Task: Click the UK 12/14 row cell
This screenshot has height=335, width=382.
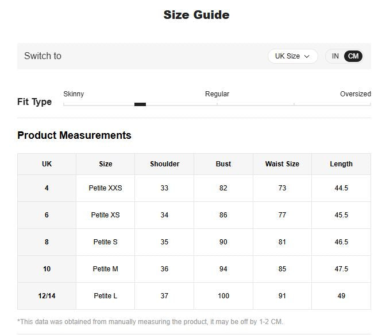Action: pos(47,296)
